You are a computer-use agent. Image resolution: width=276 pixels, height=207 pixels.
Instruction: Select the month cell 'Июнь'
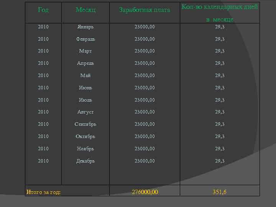(85, 88)
